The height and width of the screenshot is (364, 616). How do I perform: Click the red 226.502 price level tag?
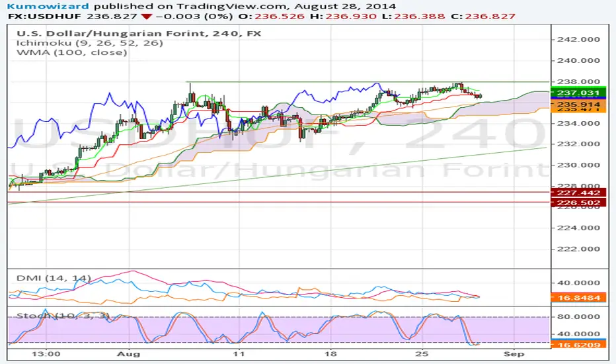579,203
